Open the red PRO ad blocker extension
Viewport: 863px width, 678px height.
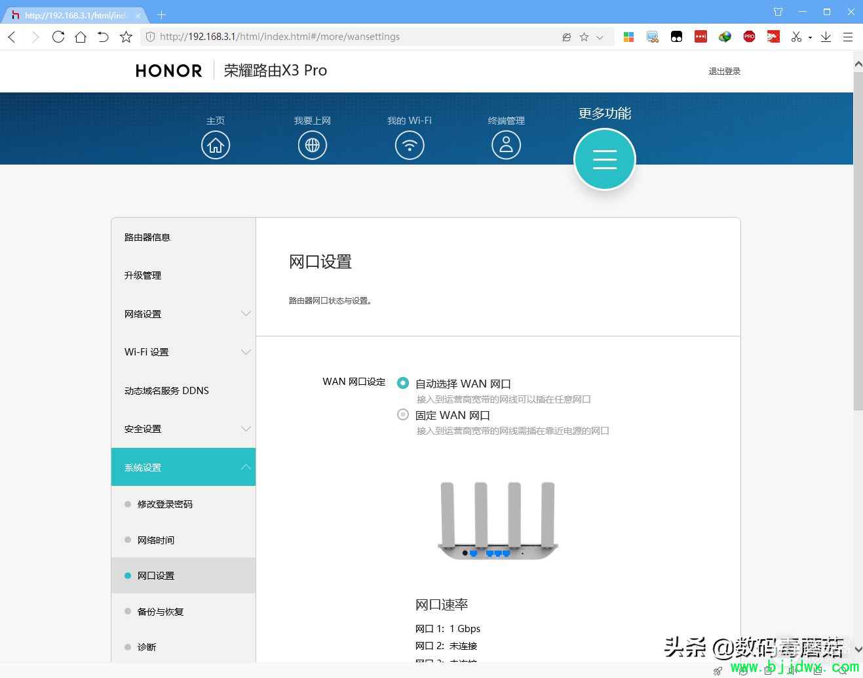749,36
